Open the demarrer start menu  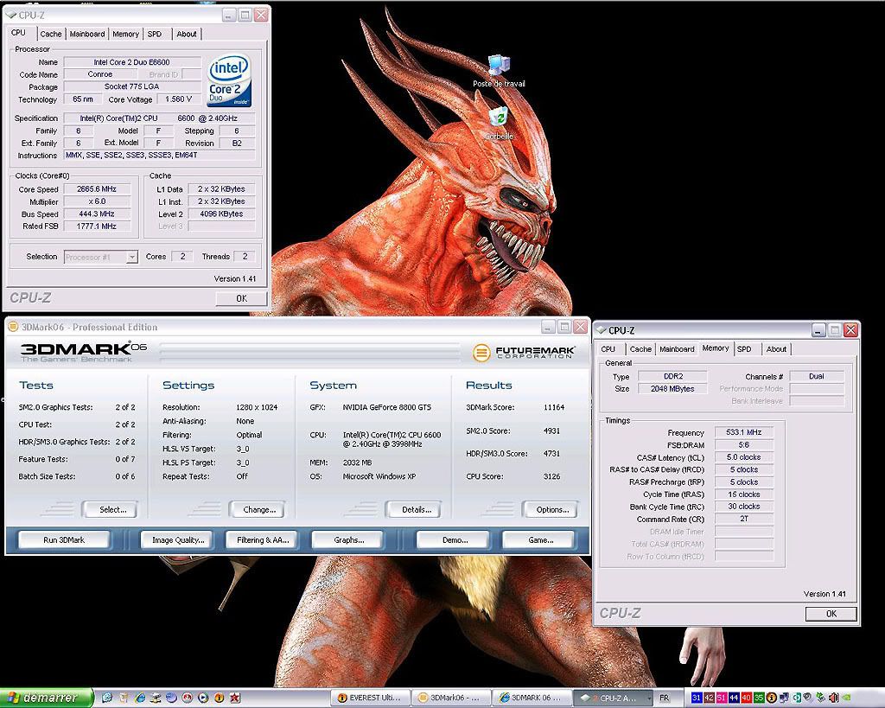43,698
